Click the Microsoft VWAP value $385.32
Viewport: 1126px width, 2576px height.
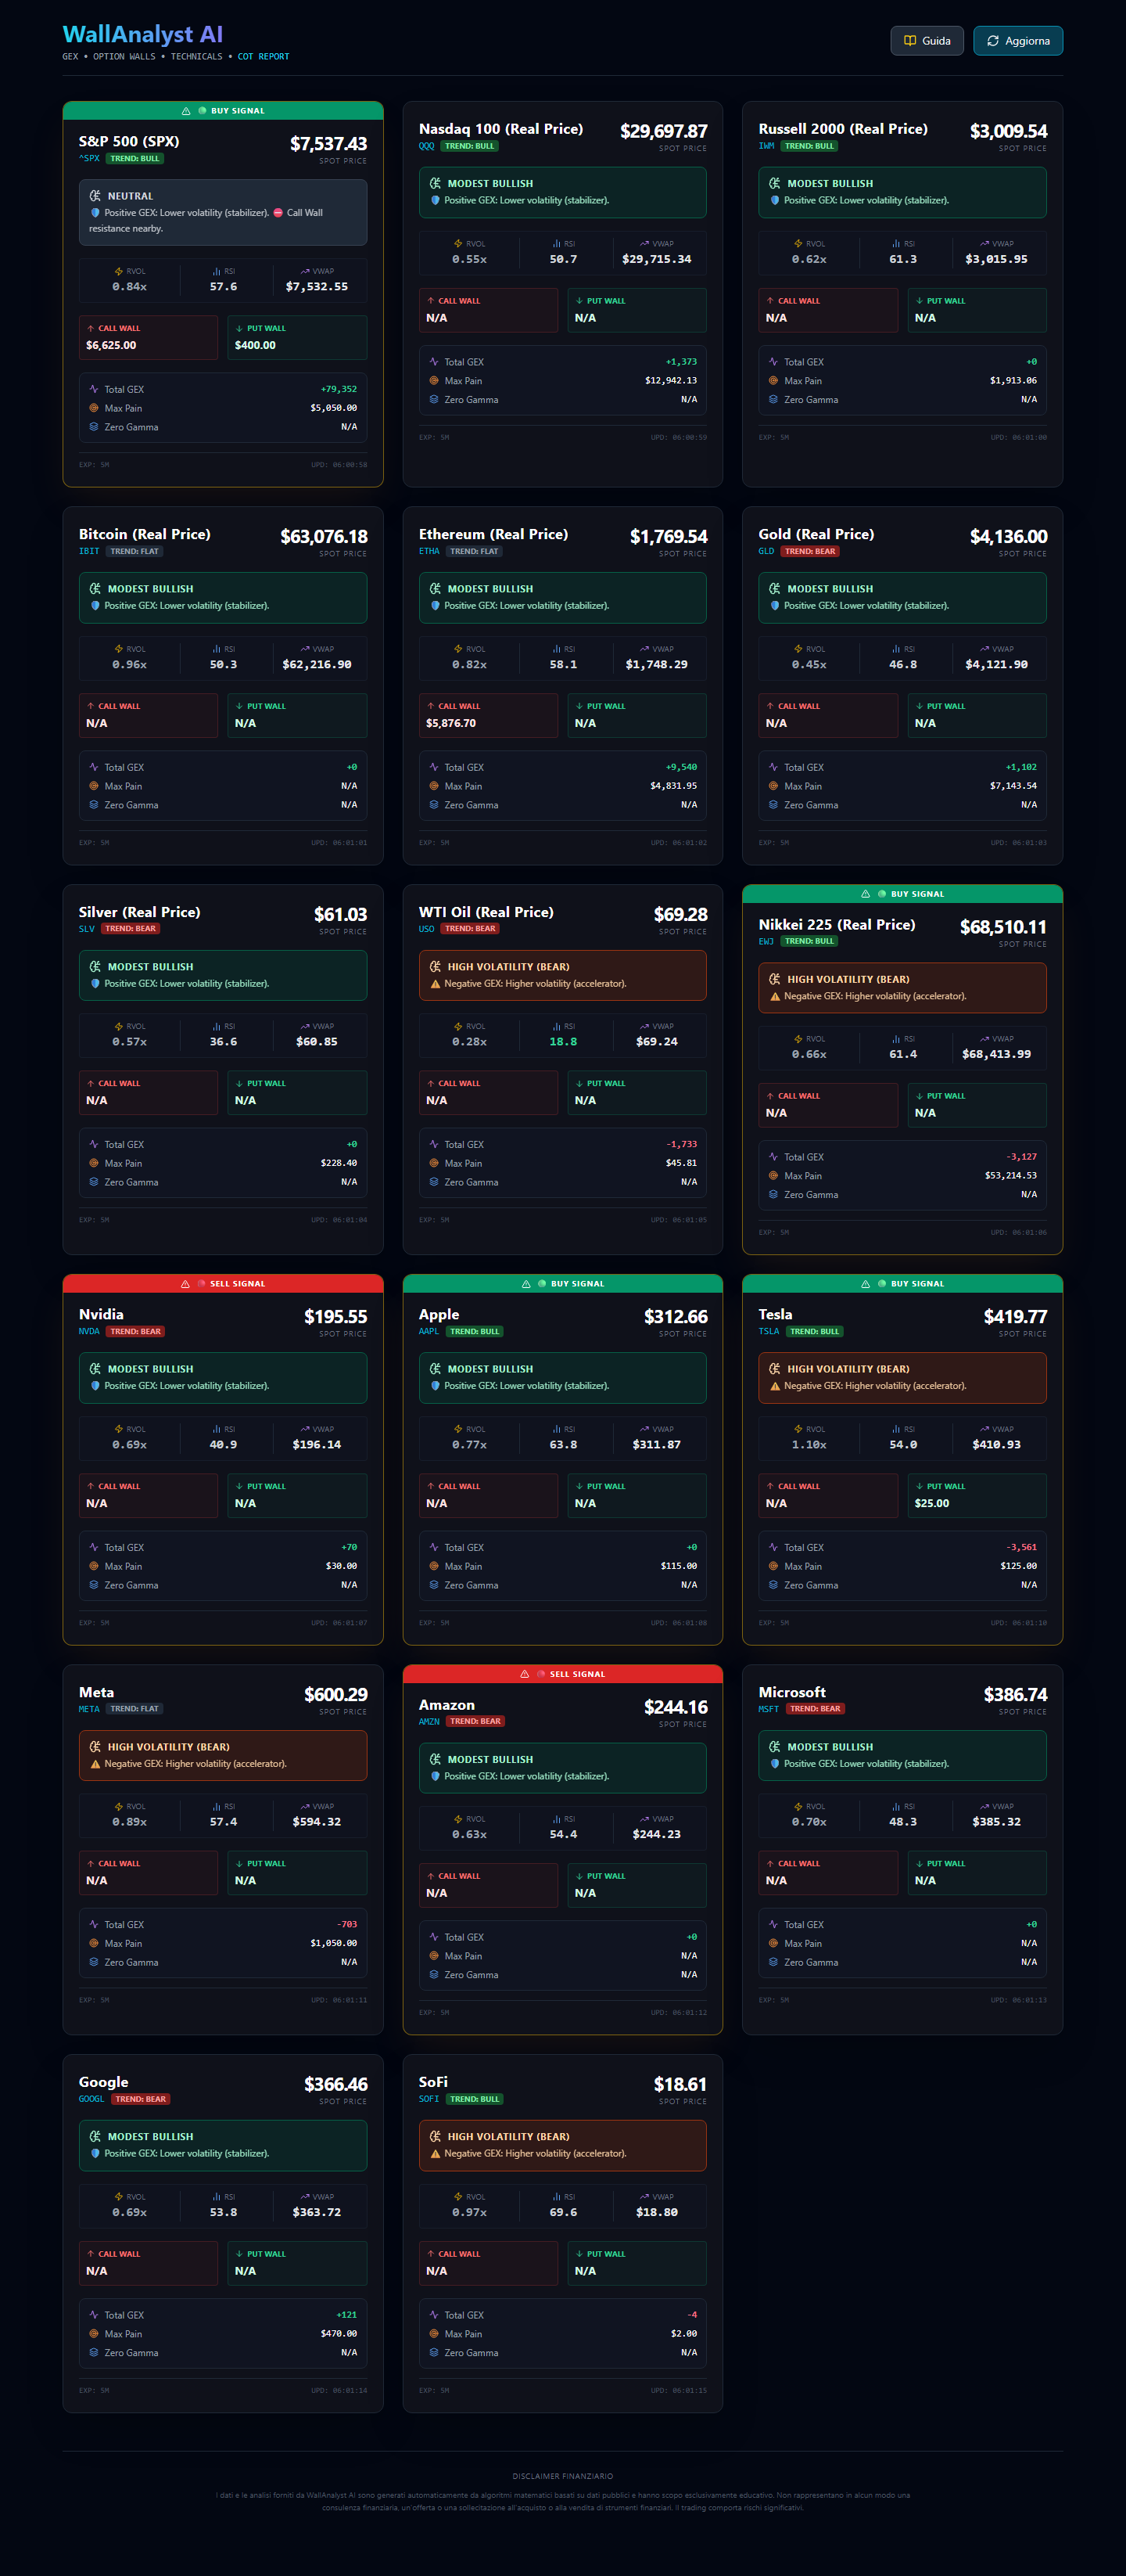(997, 1822)
